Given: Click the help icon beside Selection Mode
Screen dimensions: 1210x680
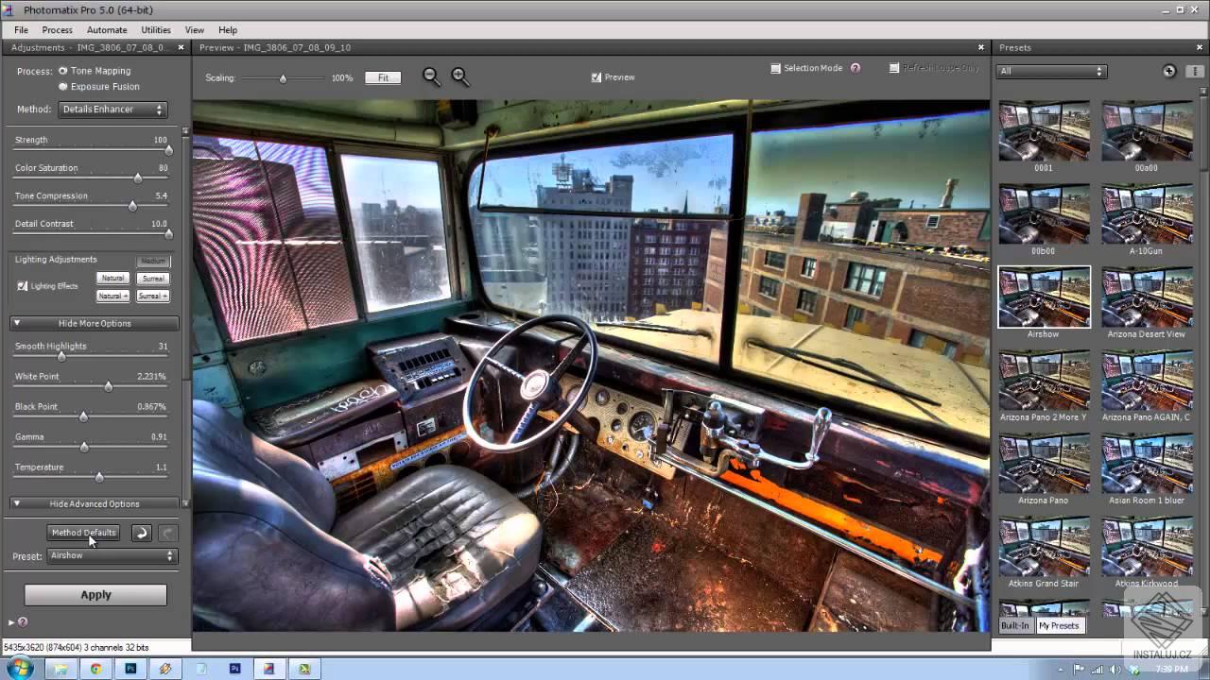Looking at the screenshot, I should click(x=856, y=68).
